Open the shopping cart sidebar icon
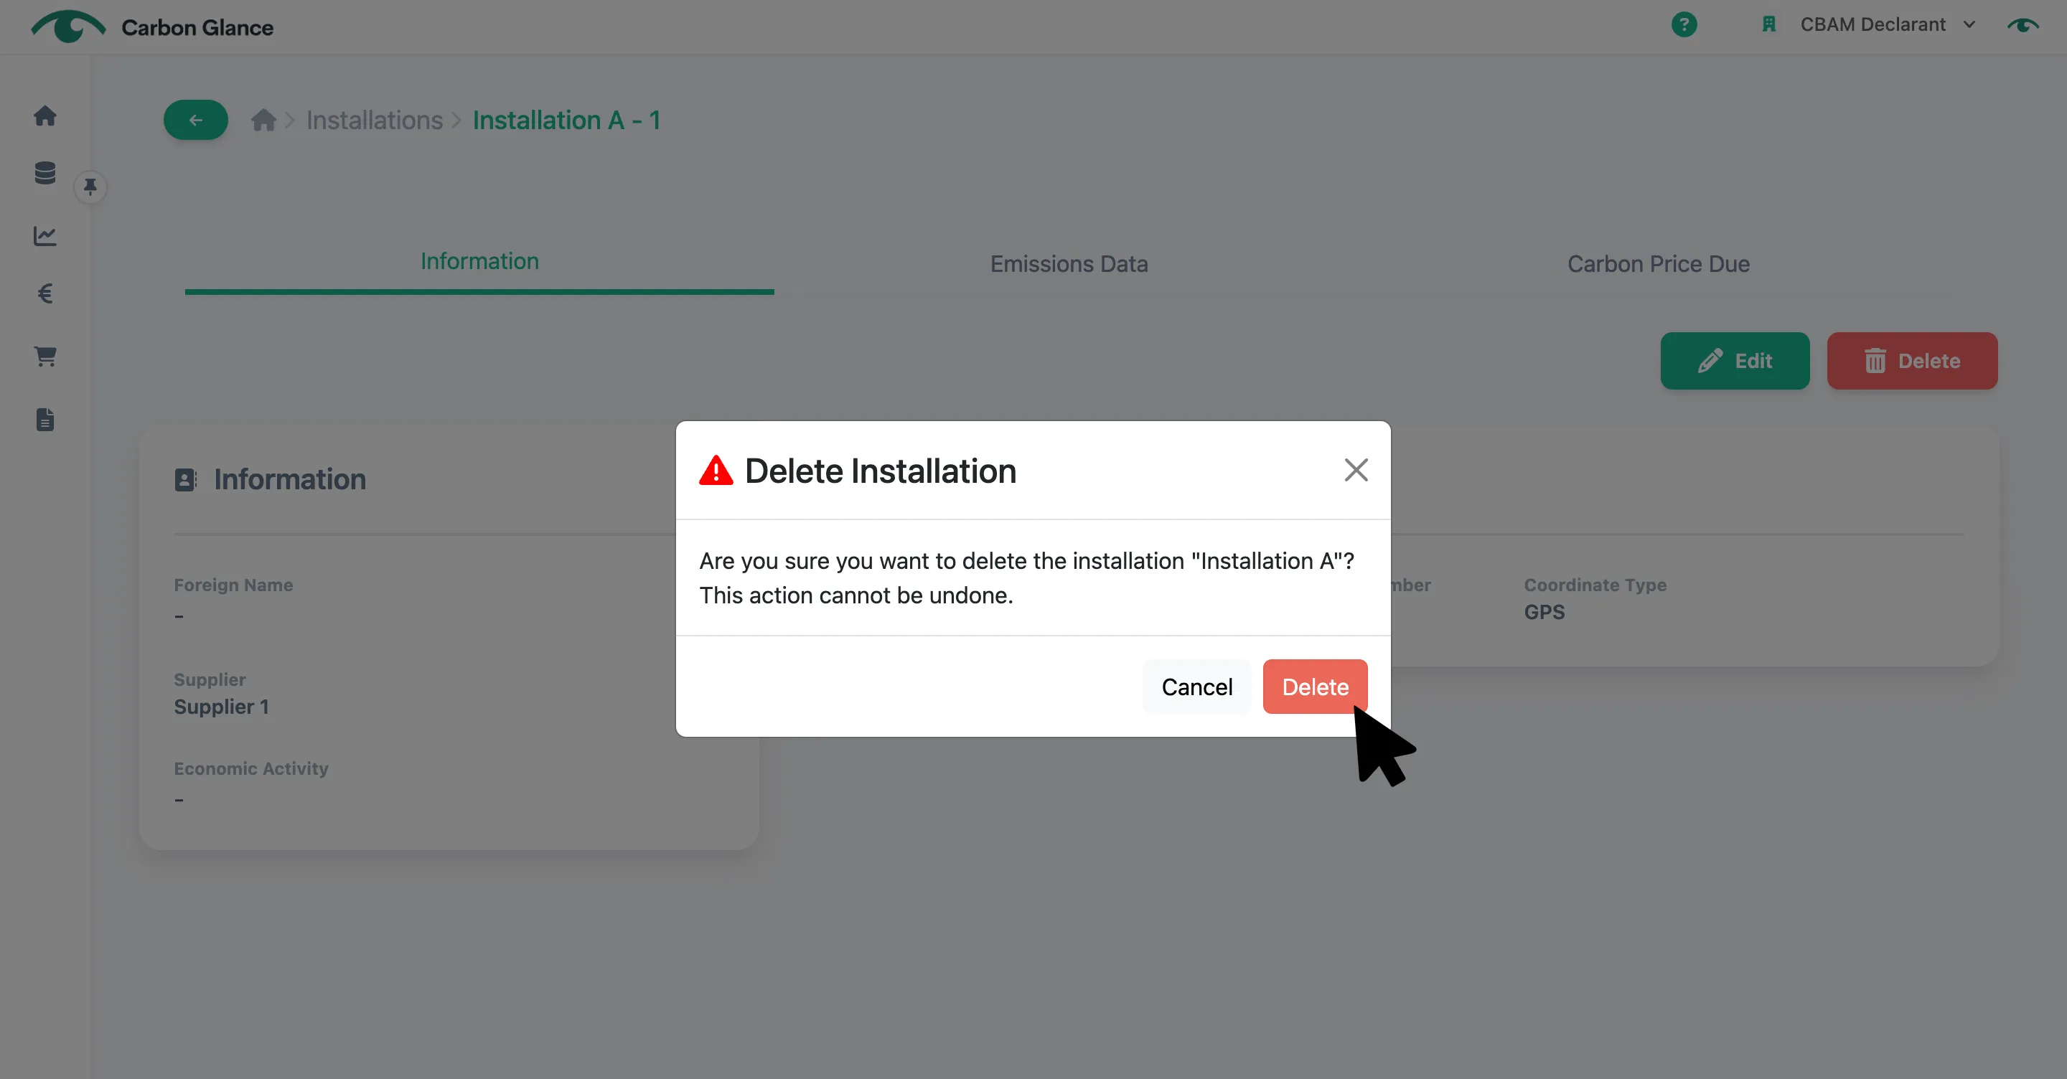This screenshot has width=2067, height=1079. pyautogui.click(x=45, y=356)
